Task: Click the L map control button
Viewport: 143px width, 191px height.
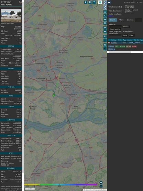Action: coord(105,16)
